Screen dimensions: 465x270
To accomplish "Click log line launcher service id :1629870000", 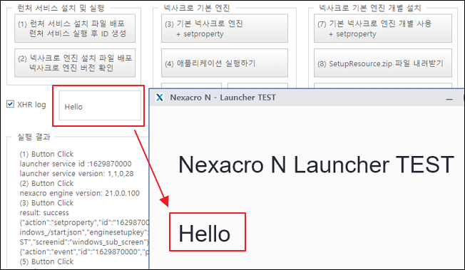I will [x=76, y=164].
